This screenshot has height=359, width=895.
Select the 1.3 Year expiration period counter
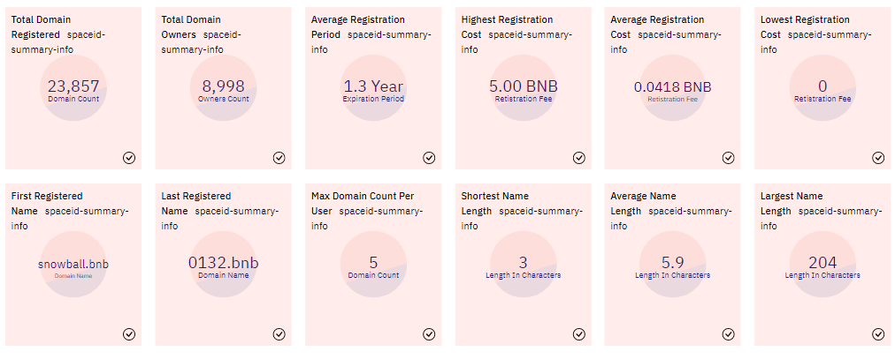pos(373,86)
